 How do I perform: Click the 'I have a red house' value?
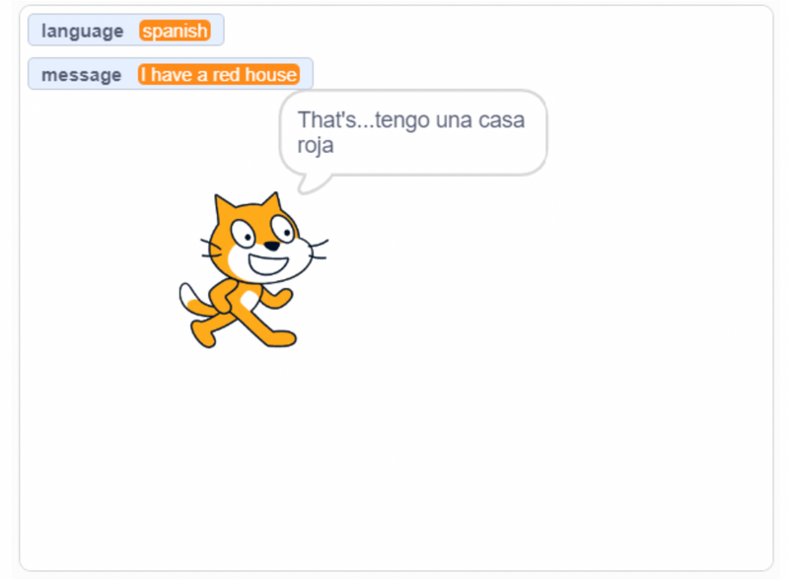pyautogui.click(x=219, y=75)
